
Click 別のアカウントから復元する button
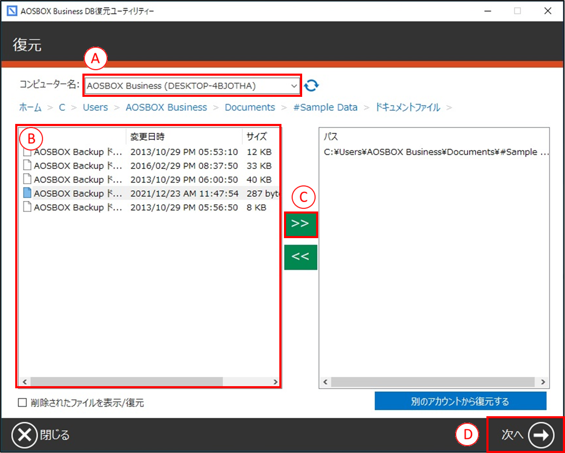coord(460,401)
